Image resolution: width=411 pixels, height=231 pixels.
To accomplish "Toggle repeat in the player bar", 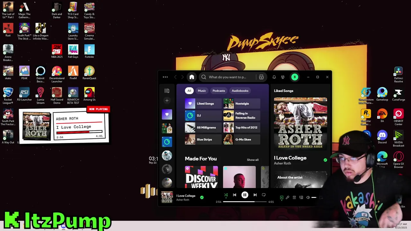I will pyautogui.click(x=264, y=195).
